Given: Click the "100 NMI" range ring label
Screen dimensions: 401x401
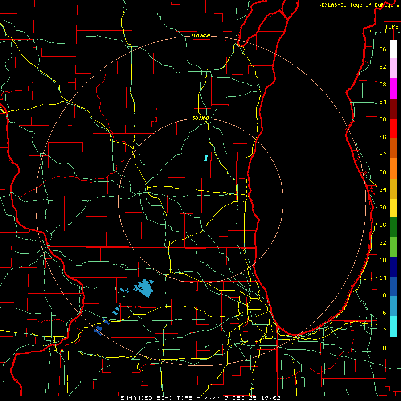Looking at the screenshot, I should point(200,36).
